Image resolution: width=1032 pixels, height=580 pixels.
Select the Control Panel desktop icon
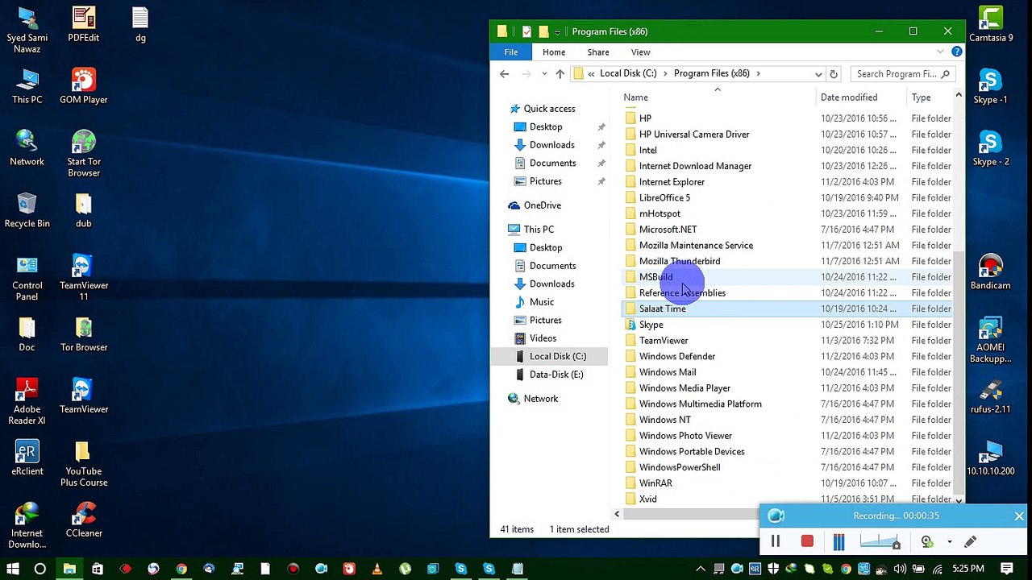pos(27,278)
